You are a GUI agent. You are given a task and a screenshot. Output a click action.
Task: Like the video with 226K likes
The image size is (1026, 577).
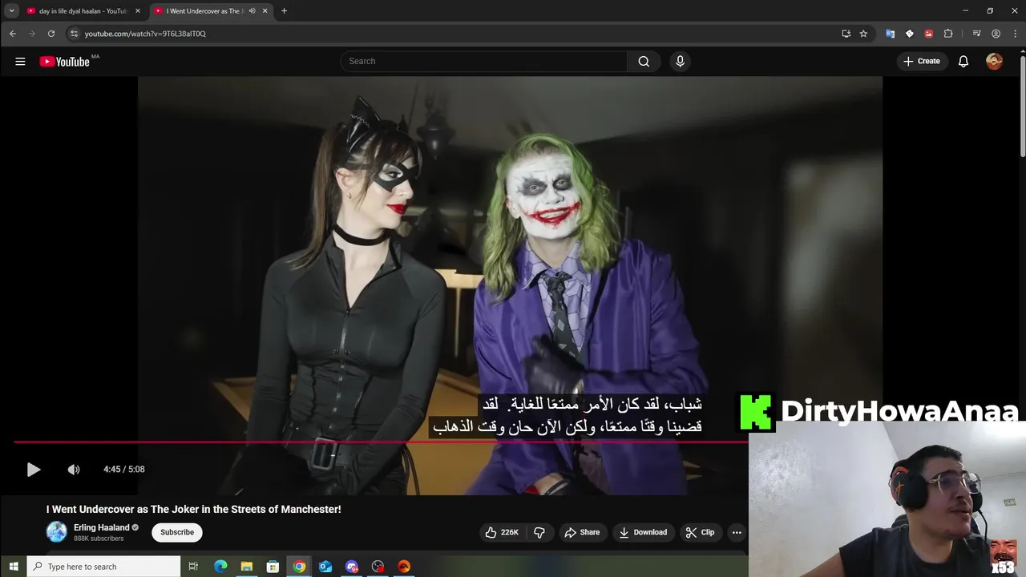(502, 532)
